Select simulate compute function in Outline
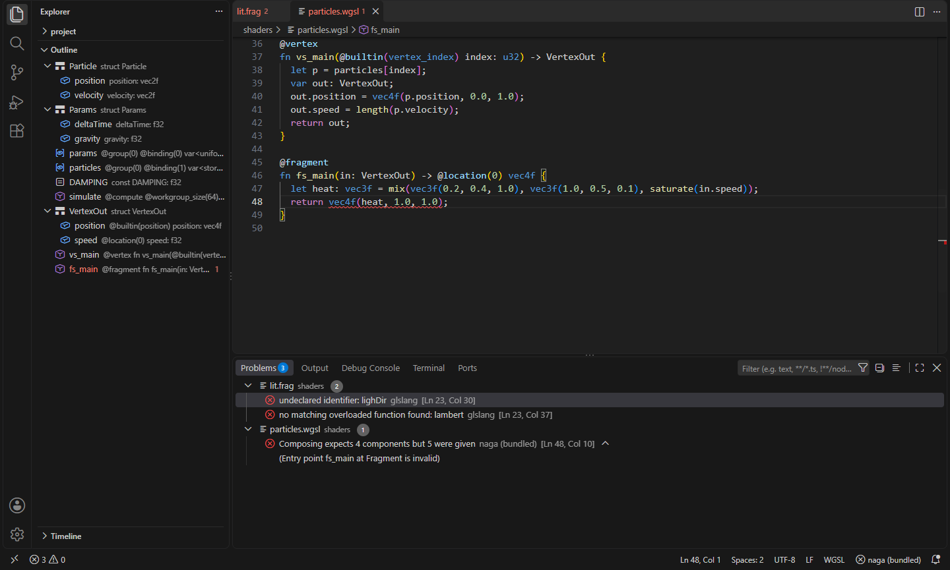950x570 pixels. 131,196
